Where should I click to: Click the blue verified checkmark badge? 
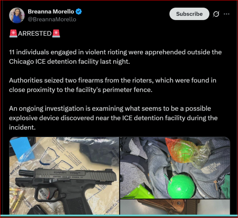[x=79, y=11]
